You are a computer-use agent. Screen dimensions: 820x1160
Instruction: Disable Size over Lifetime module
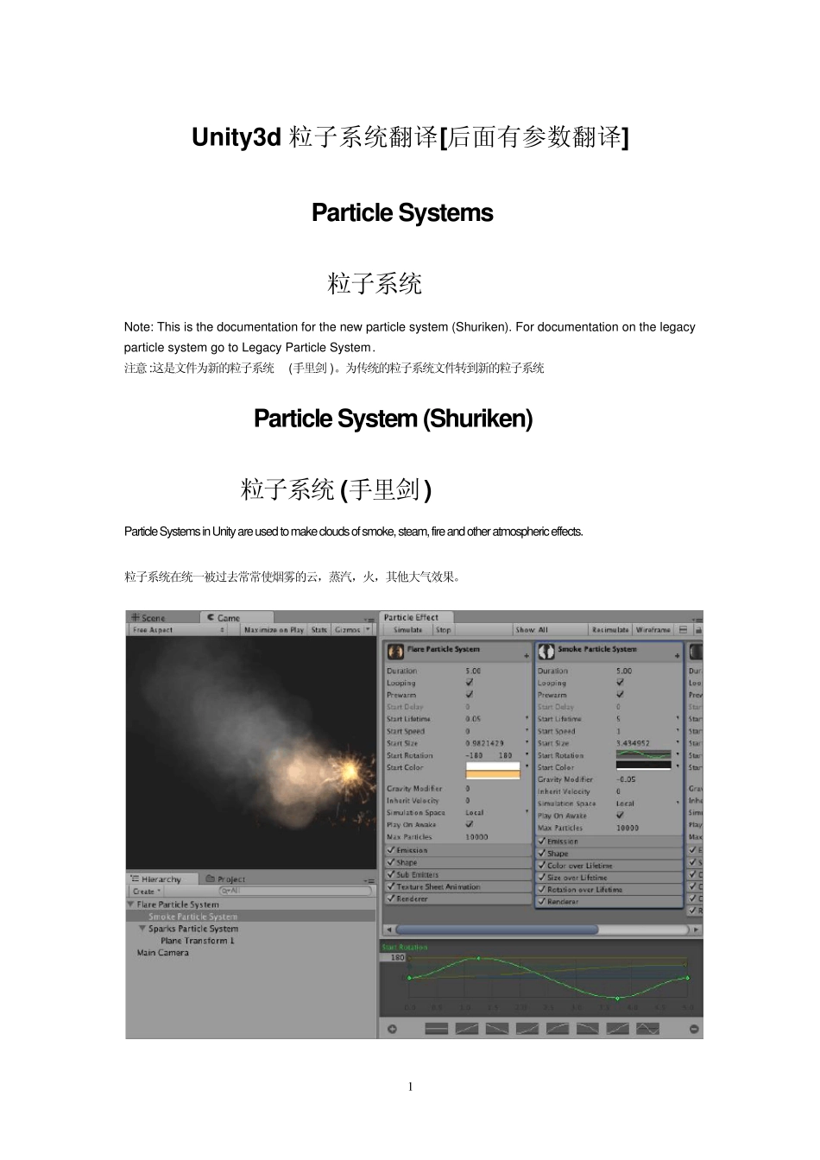[x=542, y=877]
